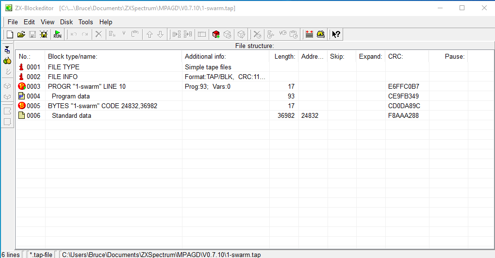Click the Save As yellow disk icon
This screenshot has height=258, width=495.
44,34
